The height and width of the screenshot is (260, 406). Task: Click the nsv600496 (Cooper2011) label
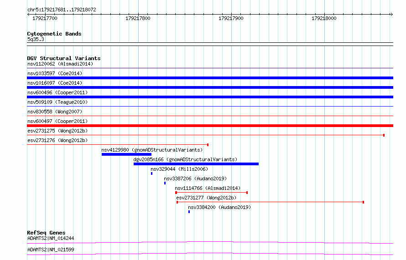(x=57, y=92)
